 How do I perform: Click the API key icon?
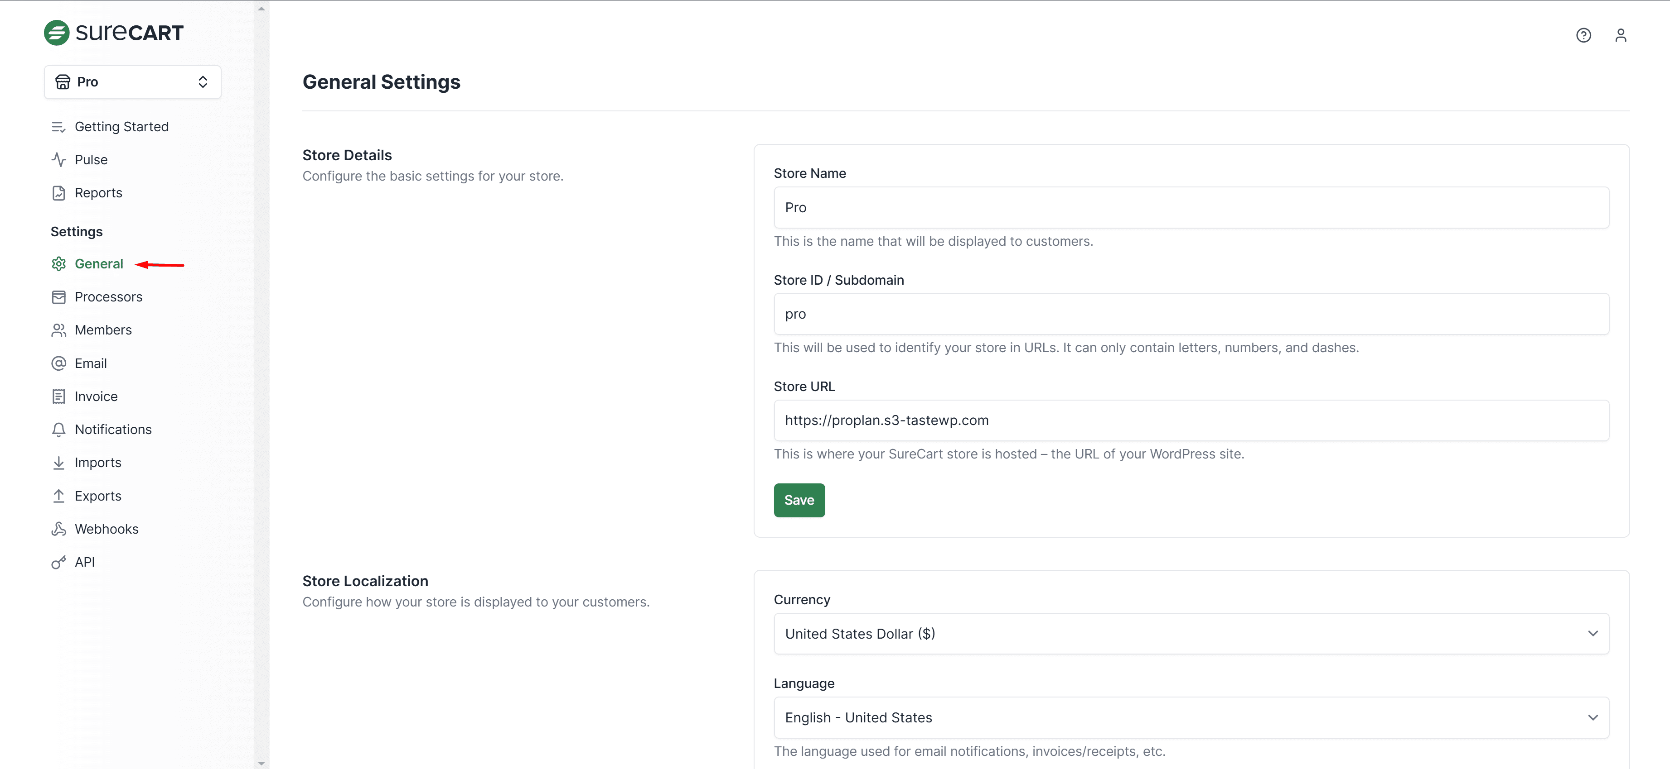click(58, 562)
